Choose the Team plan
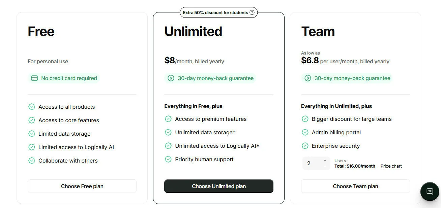This screenshot has width=441, height=208. click(x=355, y=186)
